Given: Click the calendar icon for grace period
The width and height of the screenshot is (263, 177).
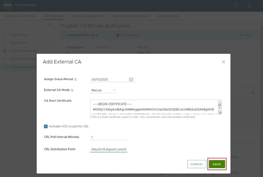Looking at the screenshot, I should click(131, 79).
